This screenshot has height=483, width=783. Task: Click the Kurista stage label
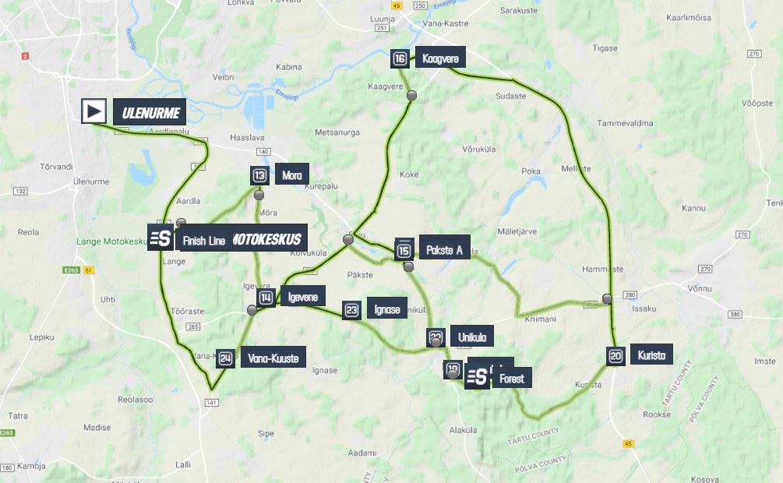(x=651, y=354)
